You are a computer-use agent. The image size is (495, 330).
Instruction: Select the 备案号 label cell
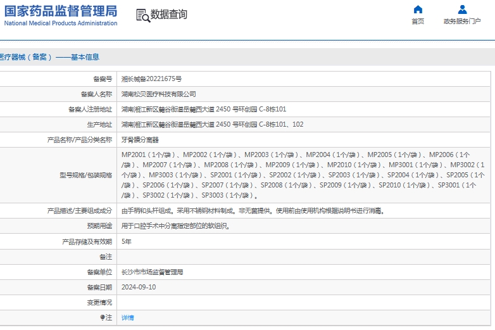tap(103, 79)
